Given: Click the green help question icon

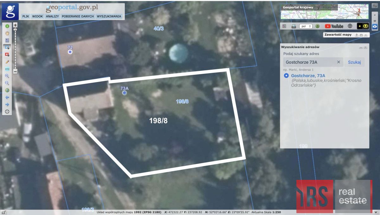Looking at the screenshot, I should [x=318, y=26].
